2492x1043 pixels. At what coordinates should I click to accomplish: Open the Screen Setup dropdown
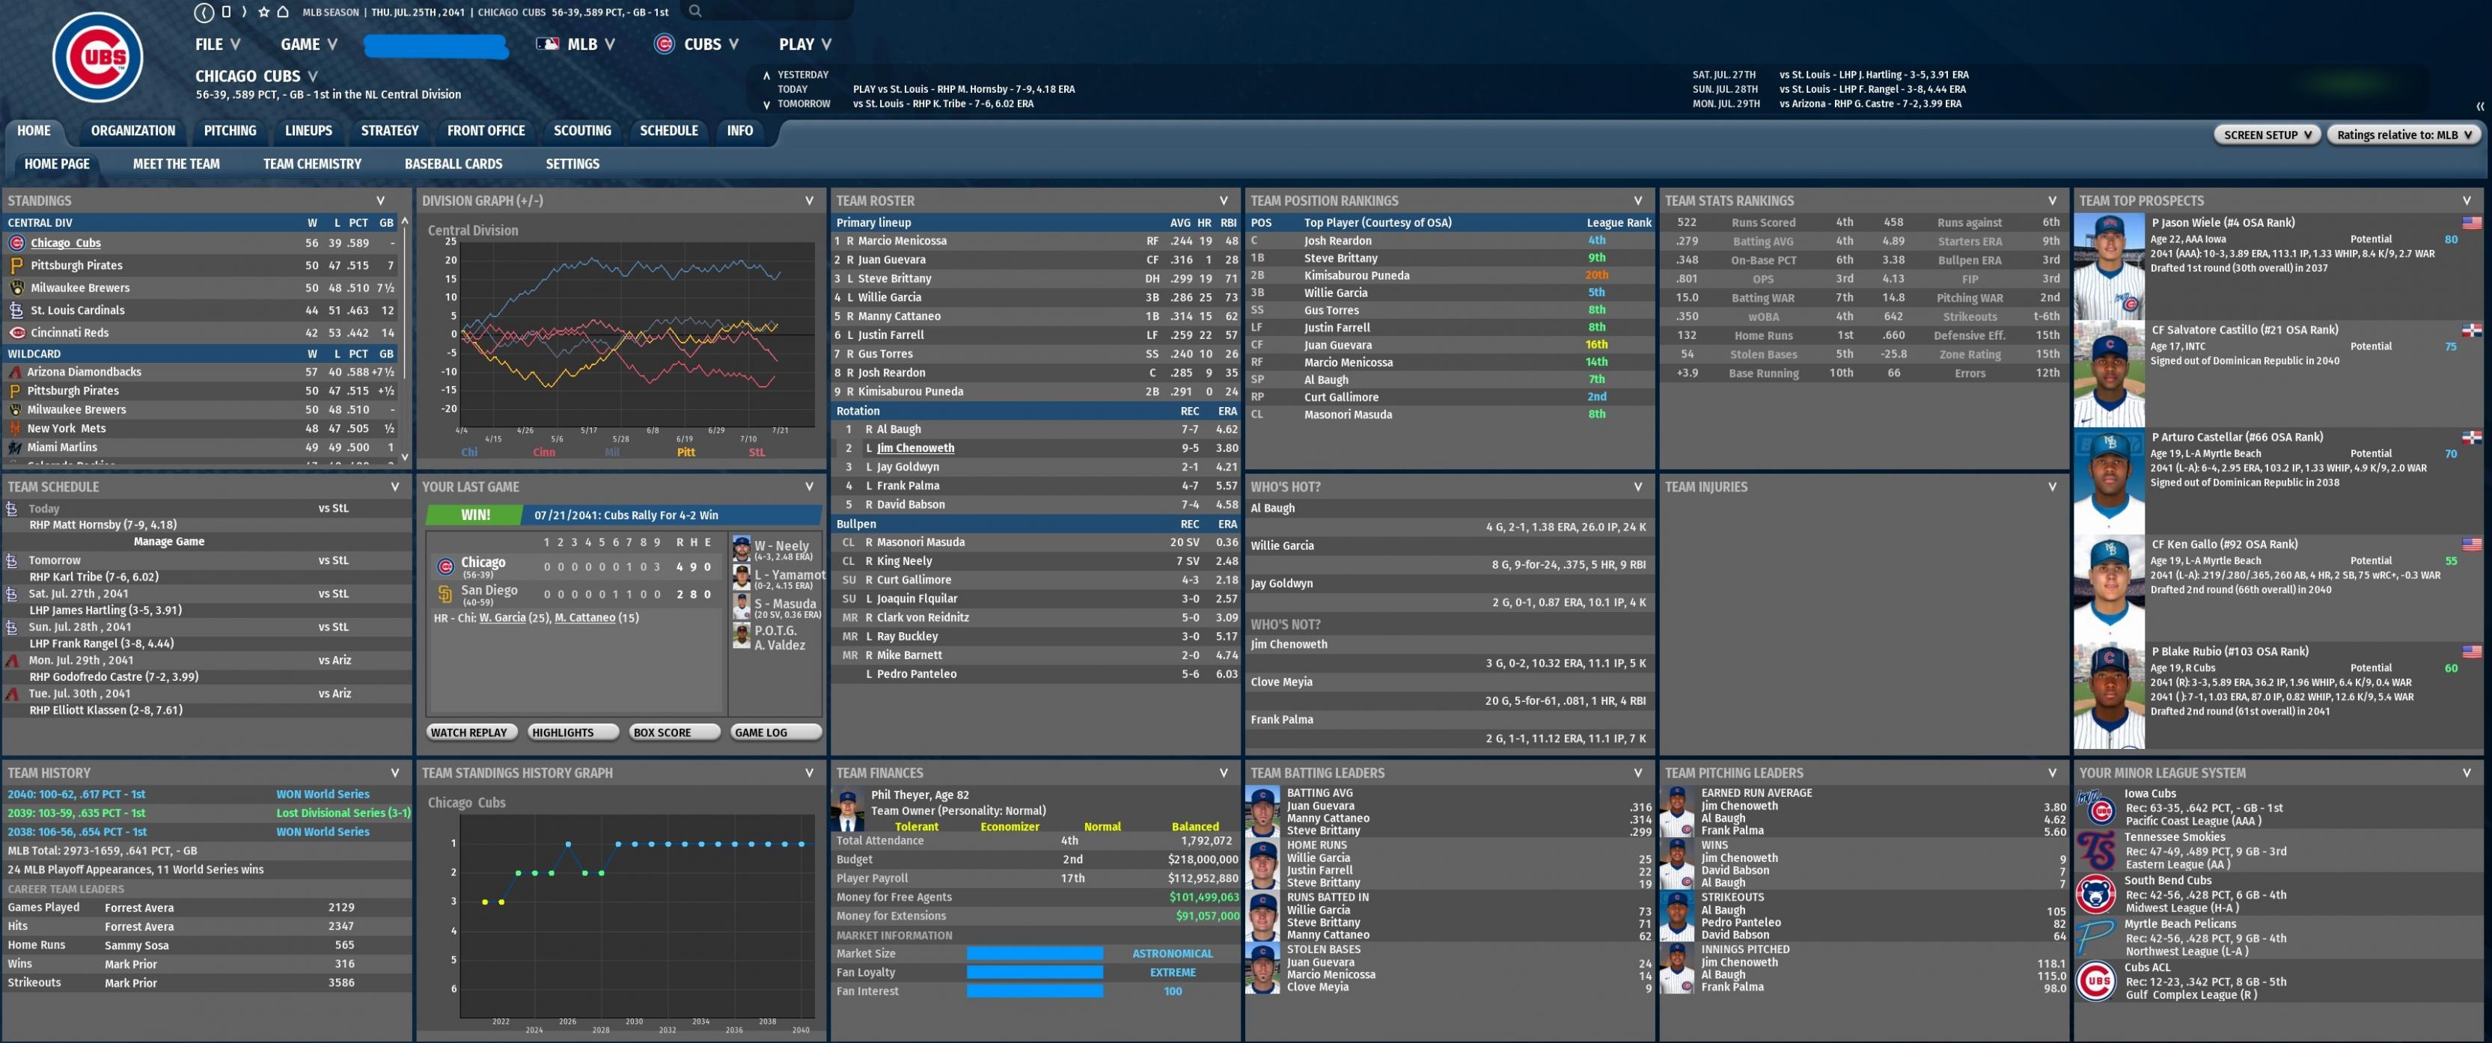click(2267, 135)
